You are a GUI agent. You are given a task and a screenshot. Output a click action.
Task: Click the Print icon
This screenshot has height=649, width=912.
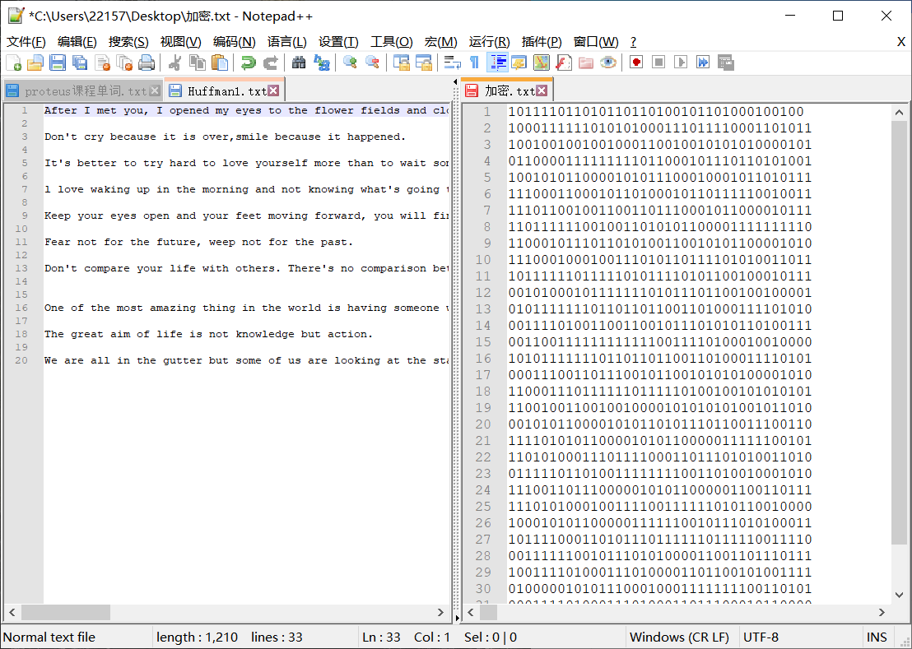point(147,63)
